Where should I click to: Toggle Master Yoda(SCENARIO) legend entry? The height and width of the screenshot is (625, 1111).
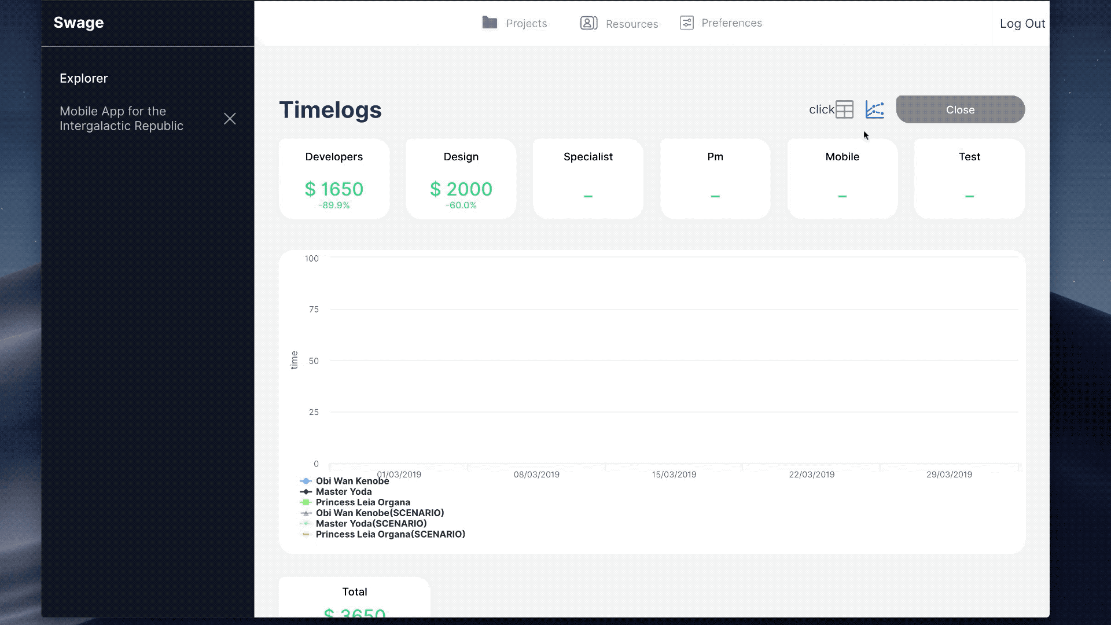(x=371, y=524)
